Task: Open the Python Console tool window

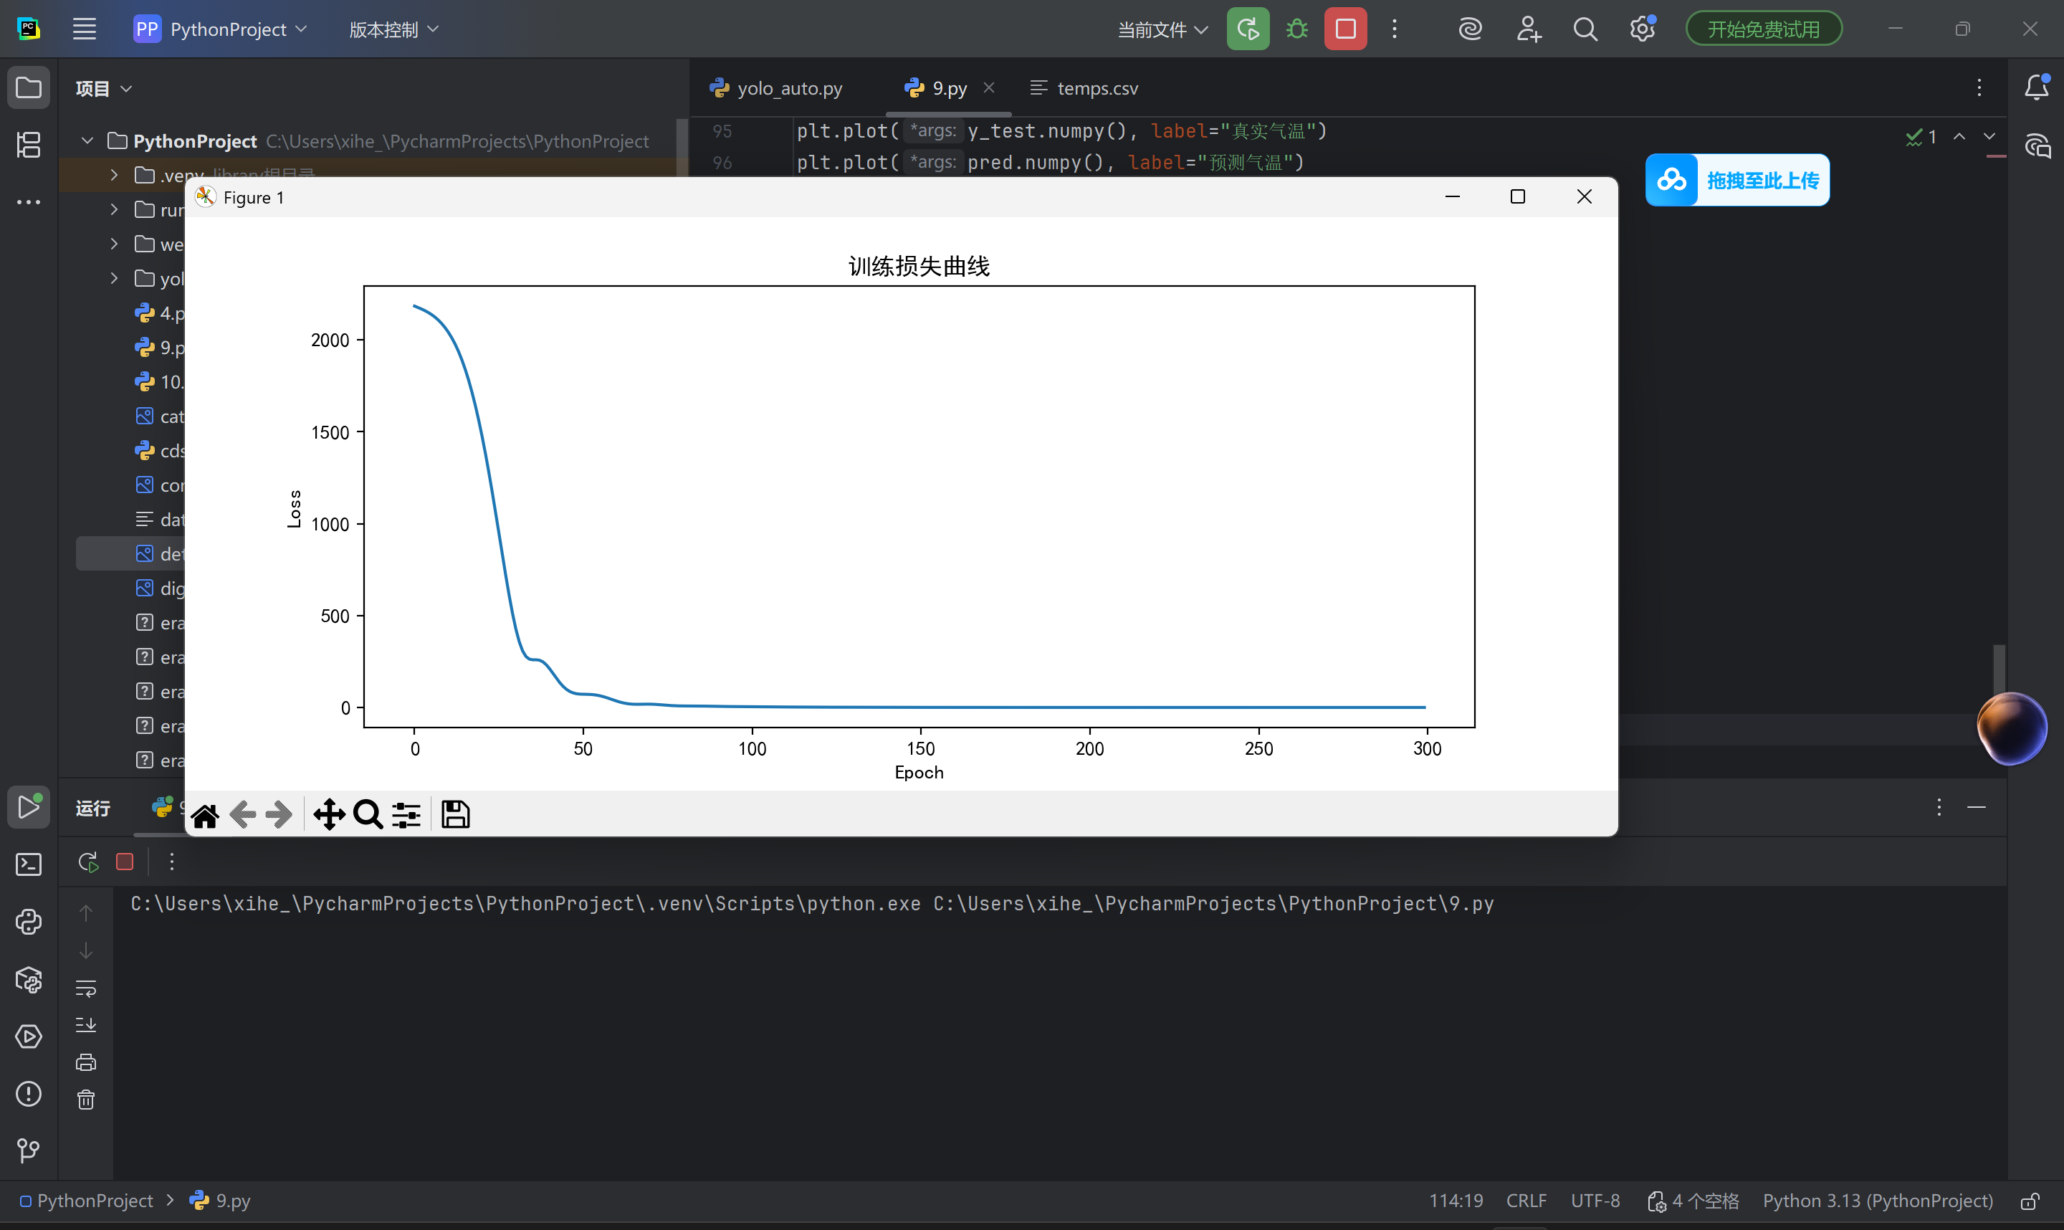Action: pyautogui.click(x=29, y=922)
